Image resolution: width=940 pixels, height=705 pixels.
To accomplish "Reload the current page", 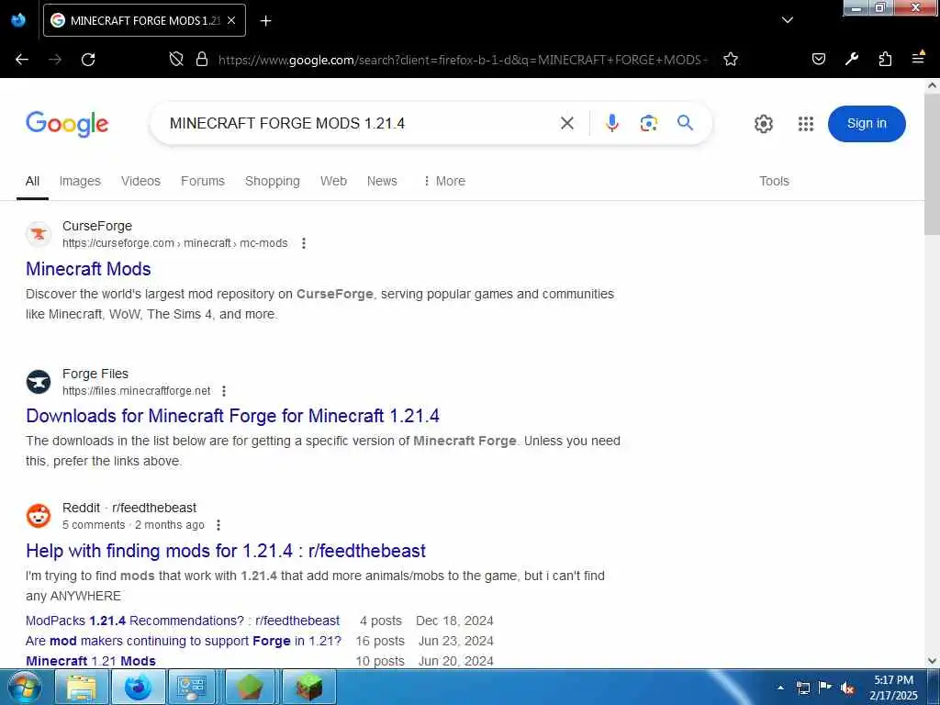I will [x=88, y=60].
